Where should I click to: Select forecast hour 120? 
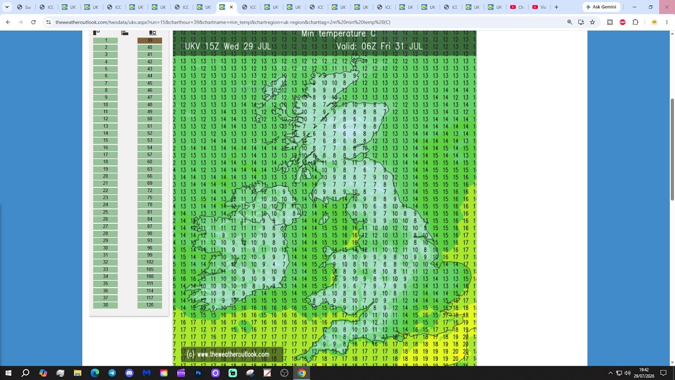click(150, 305)
